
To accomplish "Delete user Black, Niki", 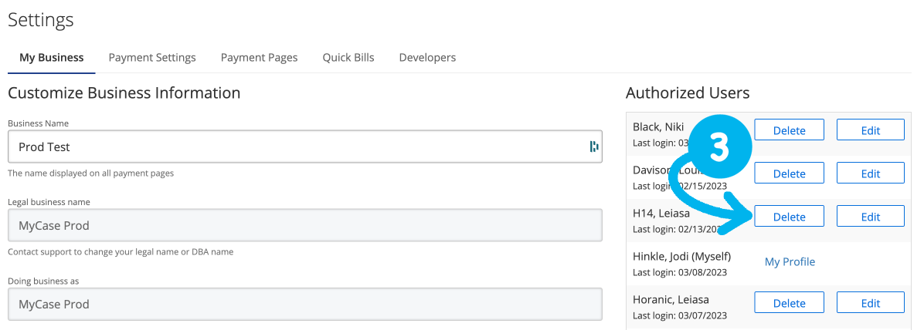I will pos(789,130).
